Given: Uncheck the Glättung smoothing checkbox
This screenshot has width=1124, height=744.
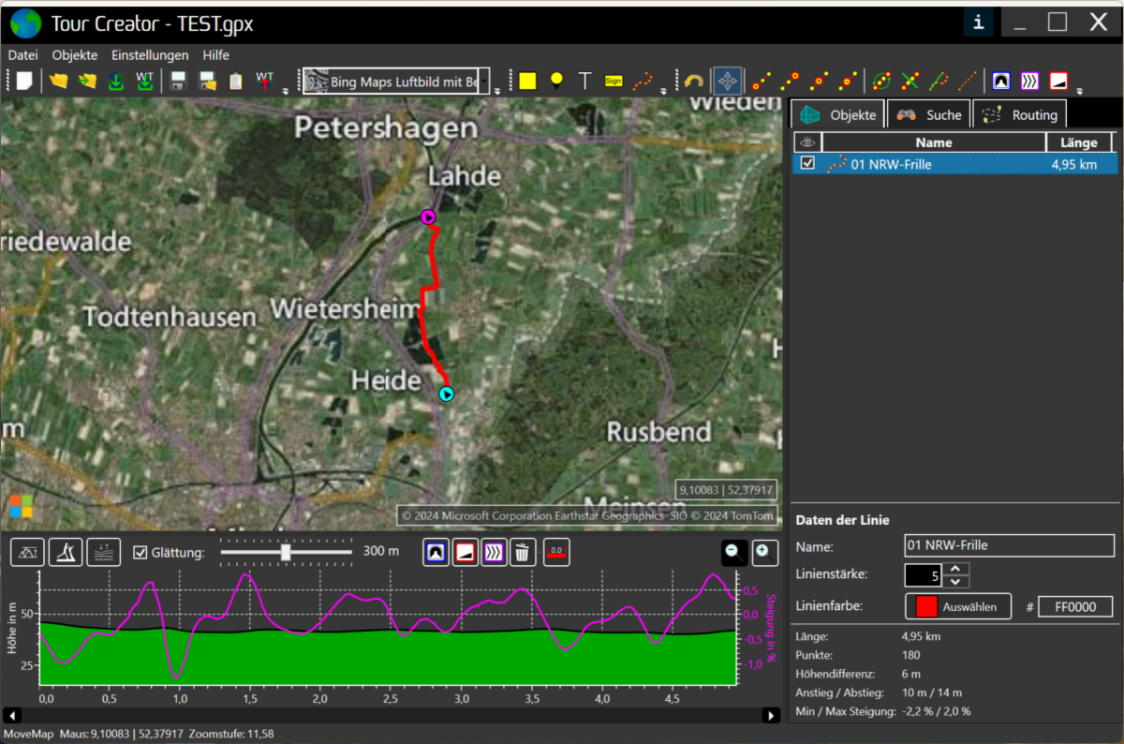Looking at the screenshot, I should pos(140,552).
